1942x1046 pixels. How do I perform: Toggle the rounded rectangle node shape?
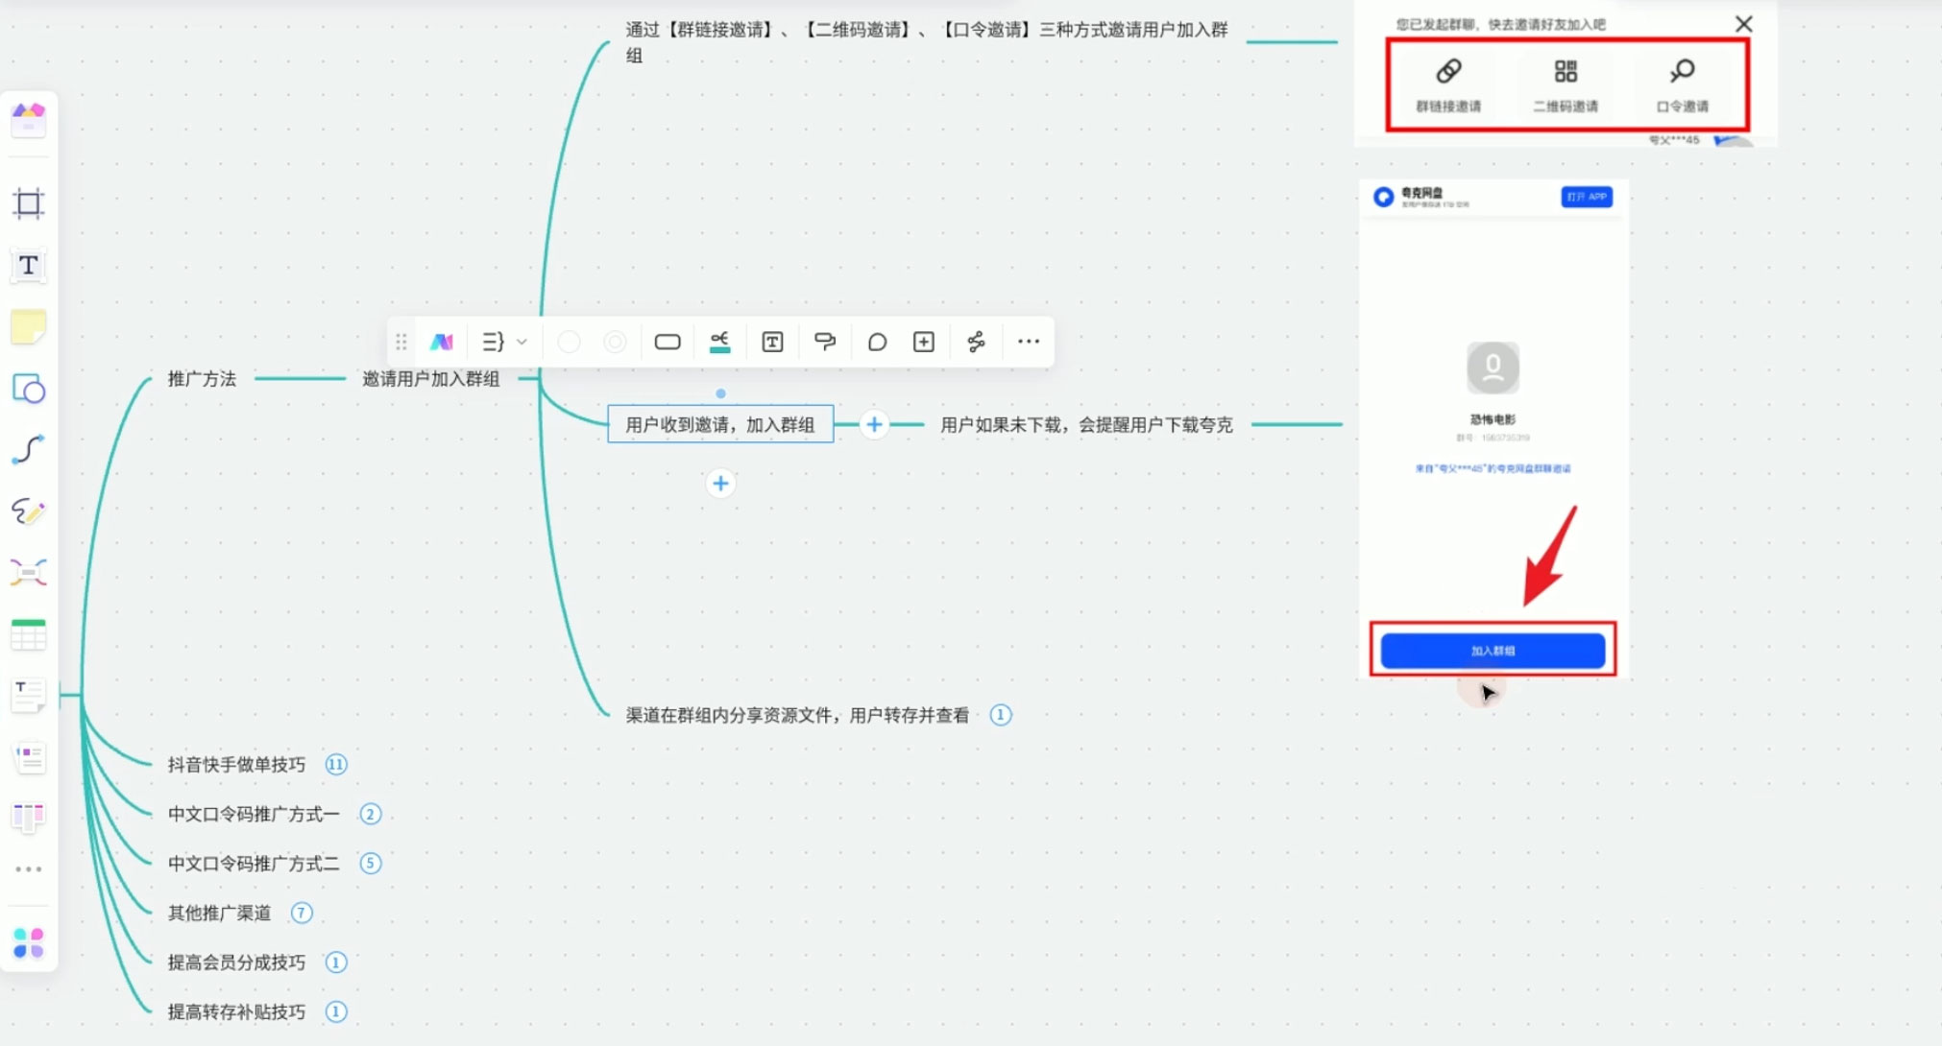[x=668, y=341]
